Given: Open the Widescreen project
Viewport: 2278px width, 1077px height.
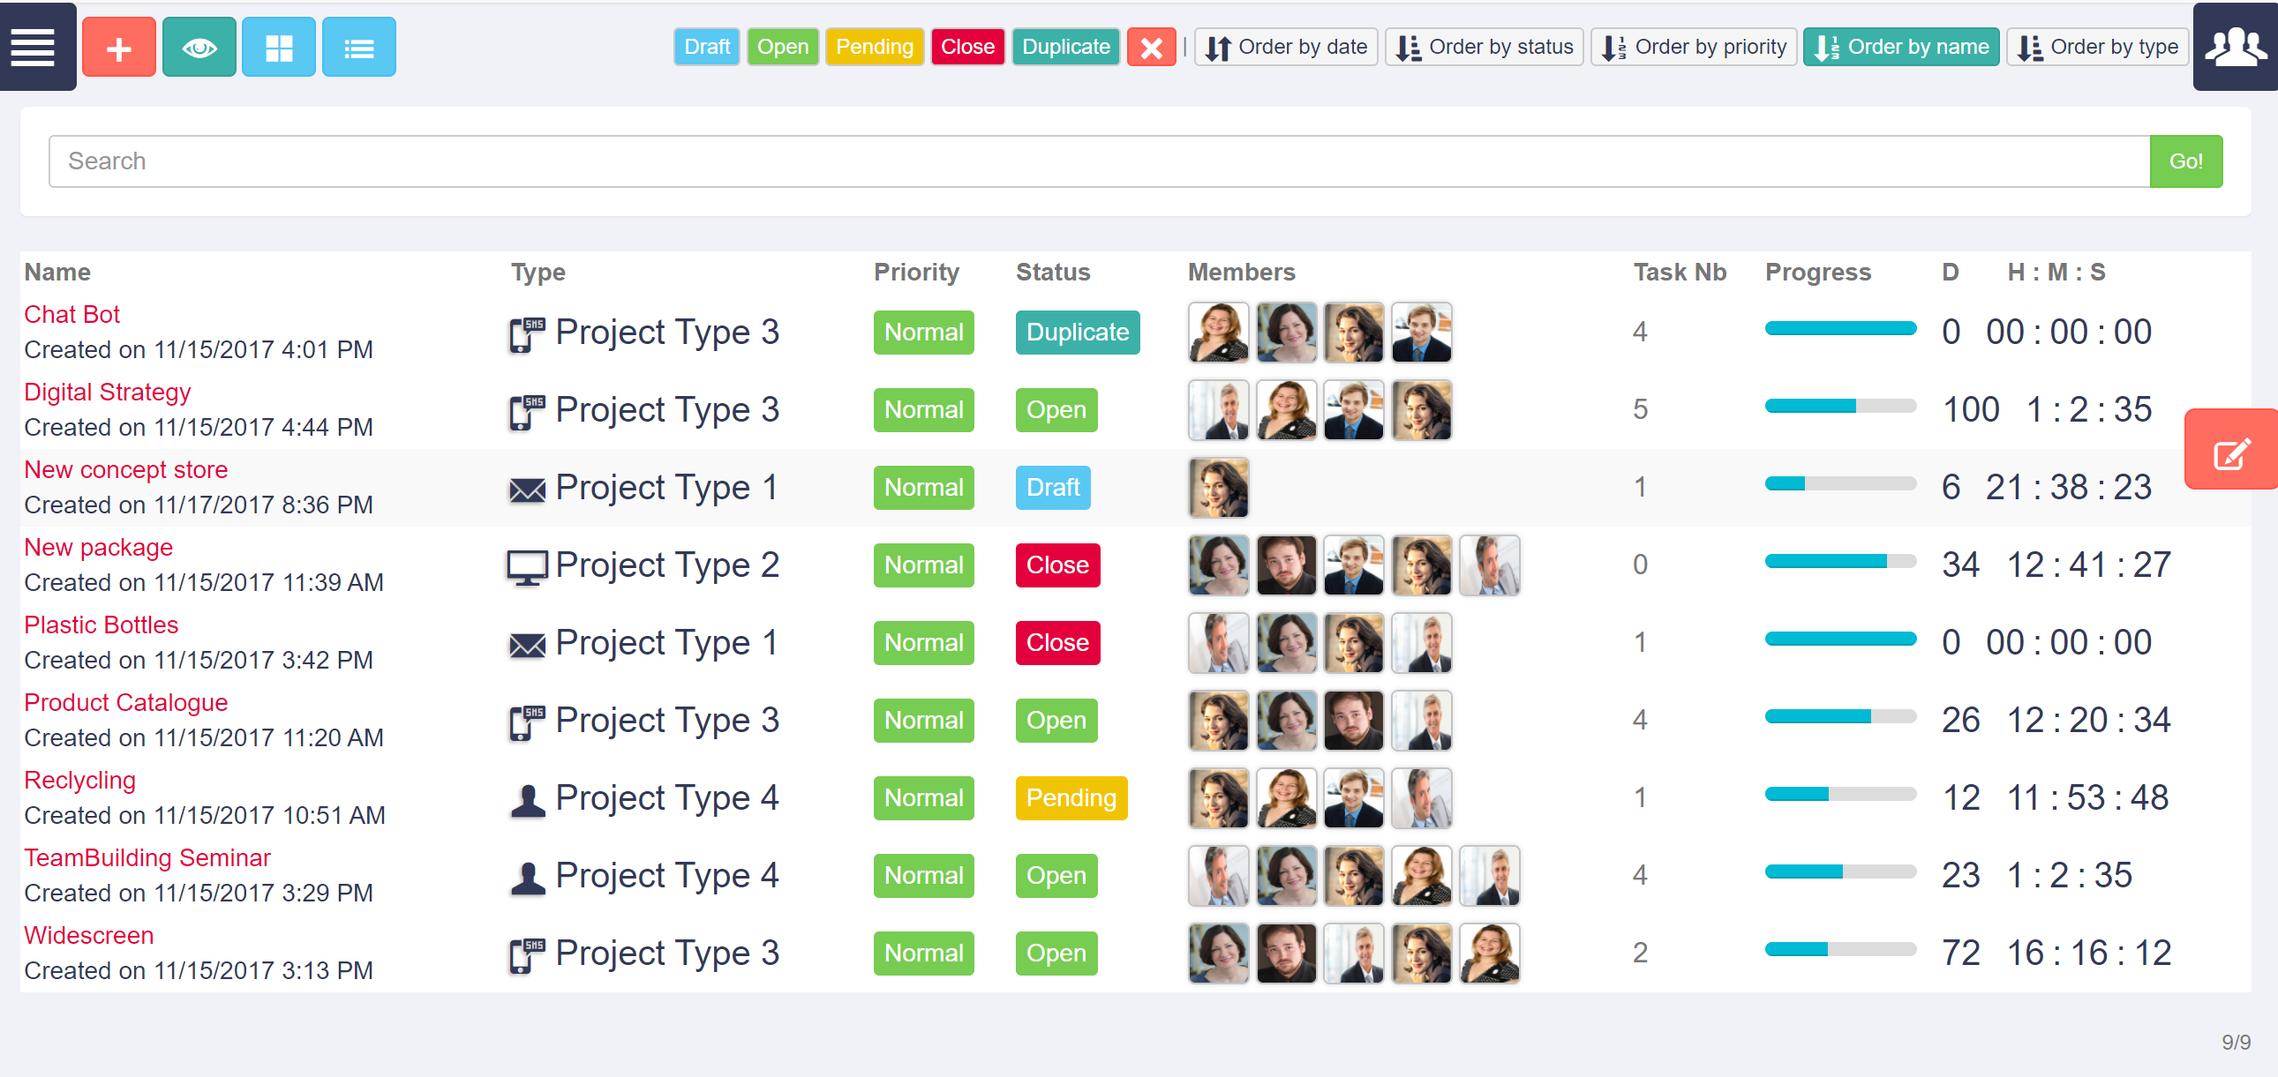Looking at the screenshot, I should (88, 936).
